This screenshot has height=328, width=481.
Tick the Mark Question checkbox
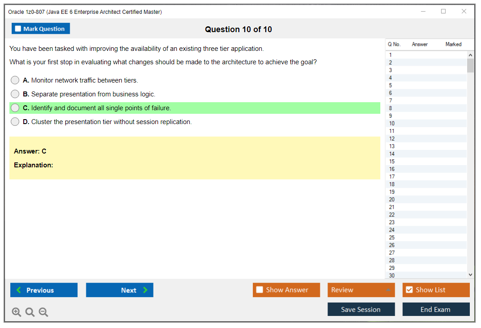[x=18, y=29]
